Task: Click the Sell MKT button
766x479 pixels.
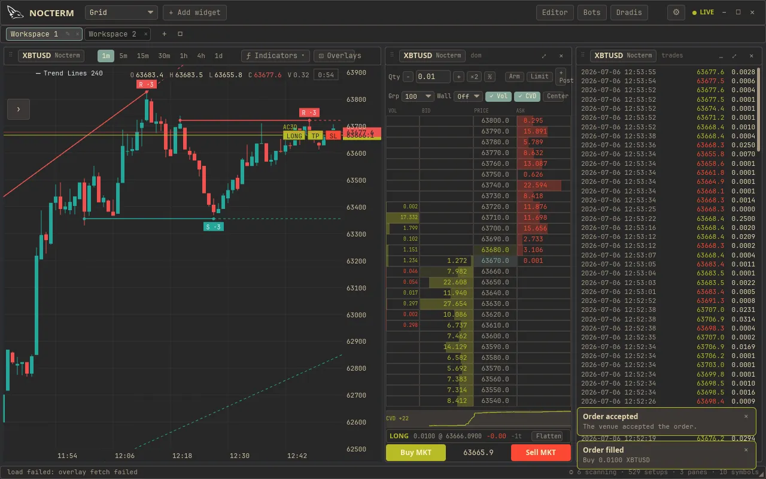Action: (541, 452)
